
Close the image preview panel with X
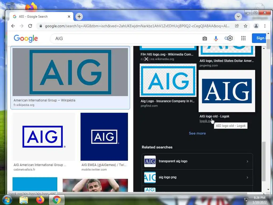click(146, 59)
